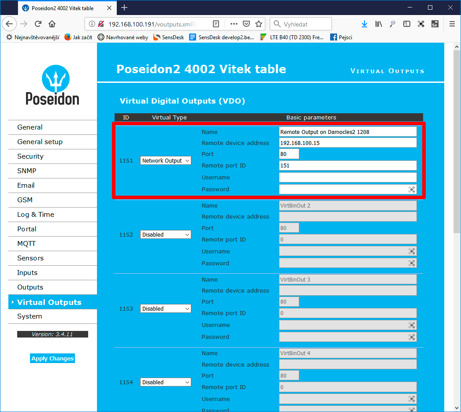Screen dimensions: 461x412
Task: Open Virtual Type dropdown for ID 1153
Action: pos(166,308)
